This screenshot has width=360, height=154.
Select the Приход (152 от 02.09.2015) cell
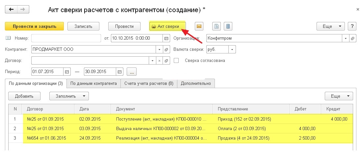pyautogui.click(x=251, y=119)
